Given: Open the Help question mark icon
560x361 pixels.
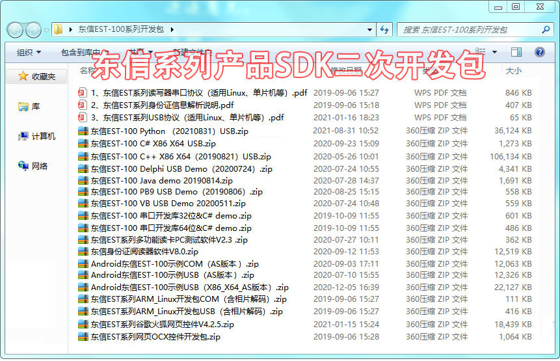Looking at the screenshot, I should pyautogui.click(x=540, y=52).
